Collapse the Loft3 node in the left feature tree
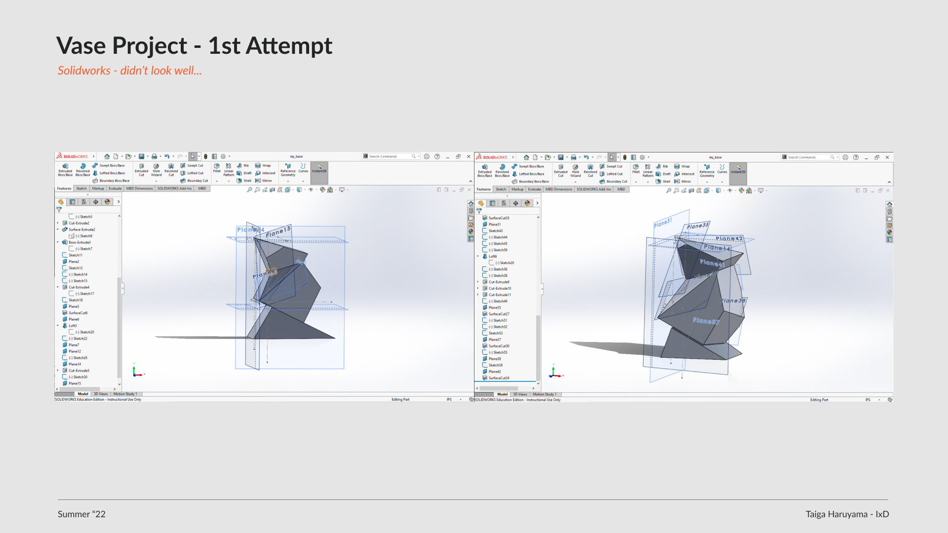The height and width of the screenshot is (533, 948). click(58, 326)
